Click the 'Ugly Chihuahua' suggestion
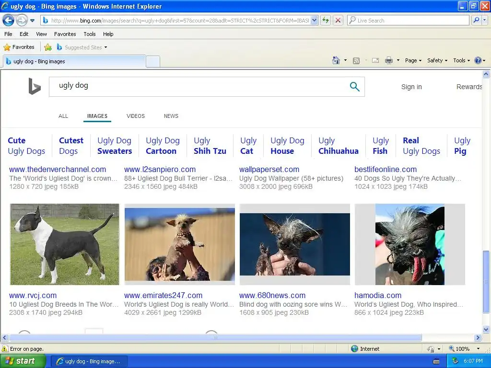Image resolution: width=491 pixels, height=368 pixels. [x=338, y=146]
